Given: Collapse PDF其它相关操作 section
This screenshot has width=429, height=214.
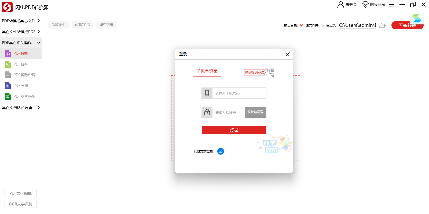Looking at the screenshot, I should (21, 43).
